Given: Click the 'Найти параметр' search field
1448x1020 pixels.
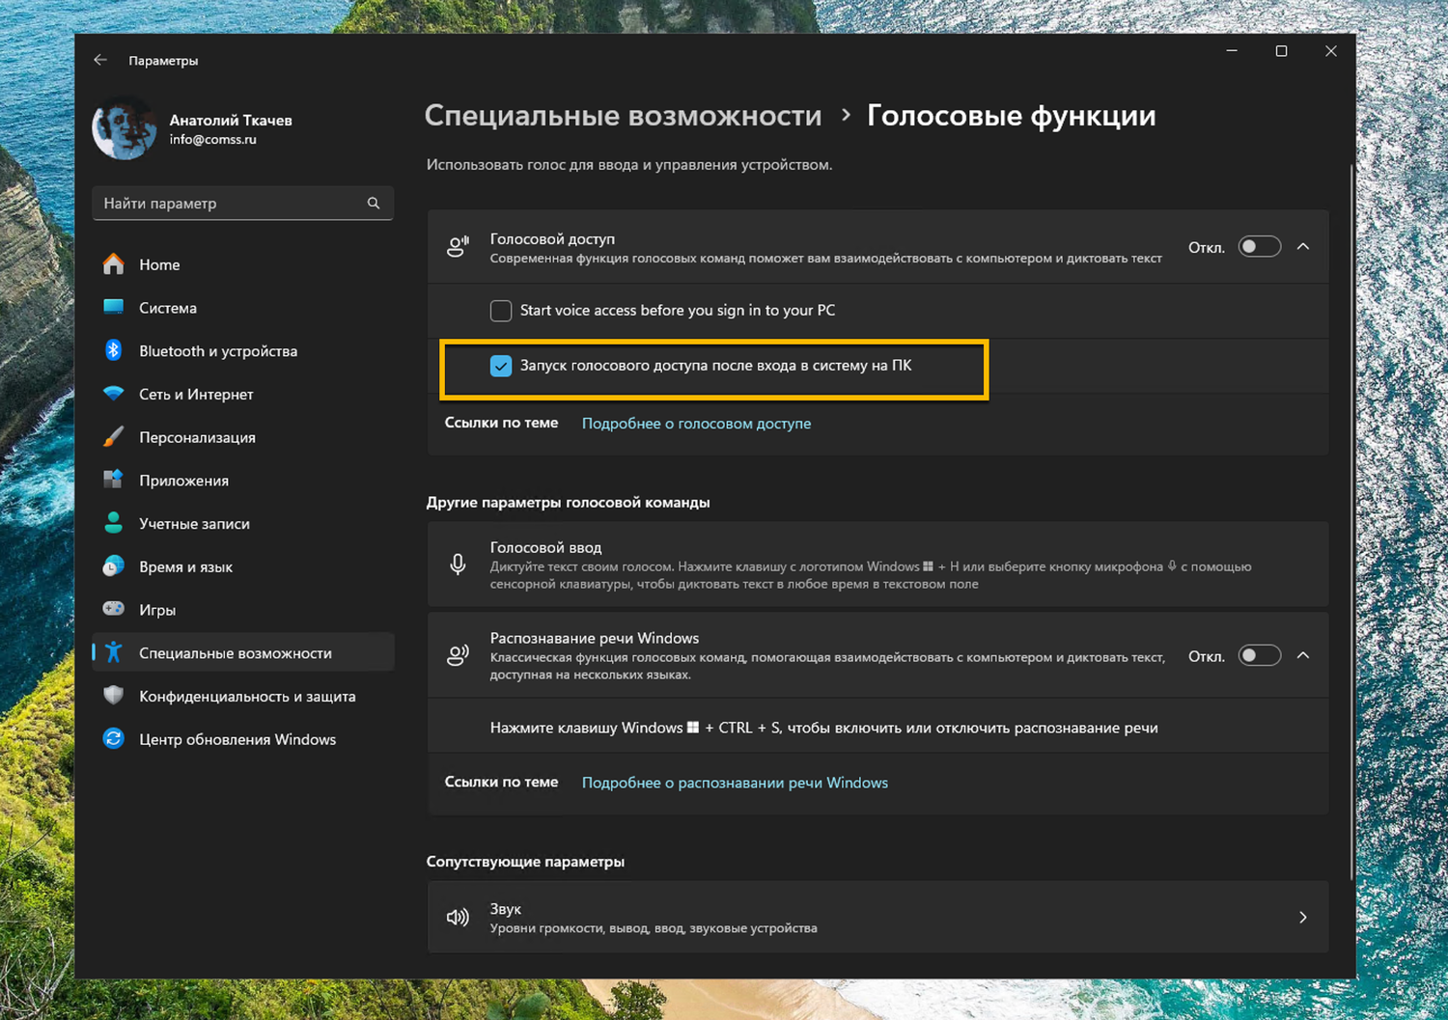Looking at the screenshot, I should [x=230, y=204].
